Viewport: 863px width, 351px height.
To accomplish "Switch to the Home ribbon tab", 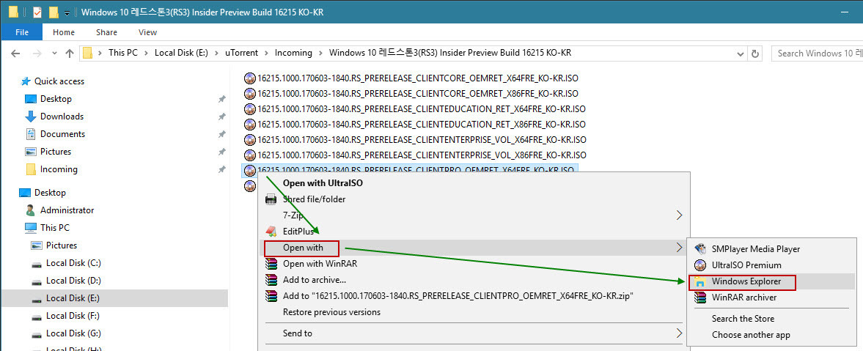I will click(x=64, y=32).
